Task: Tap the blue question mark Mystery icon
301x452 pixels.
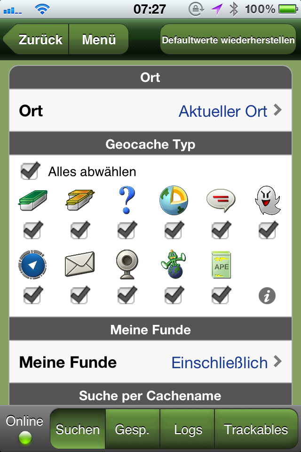Action: [127, 200]
